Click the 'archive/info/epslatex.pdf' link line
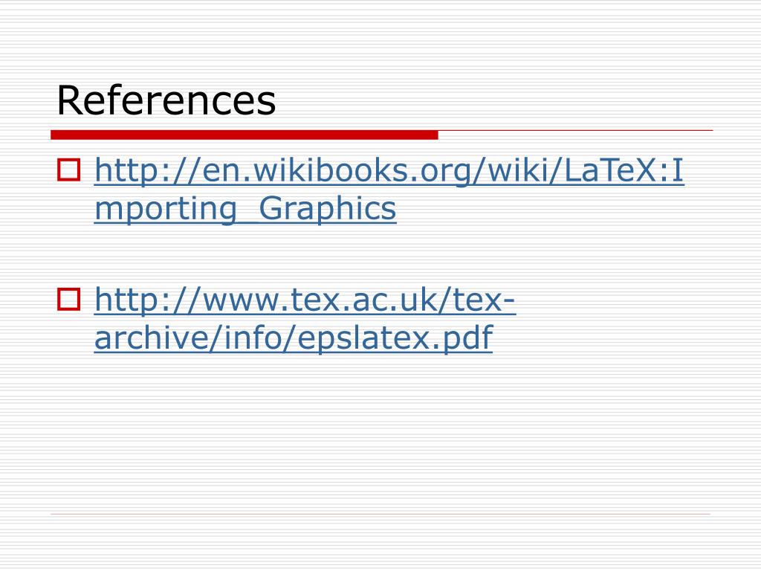Image resolution: width=761 pixels, height=571 pixels. tap(294, 338)
